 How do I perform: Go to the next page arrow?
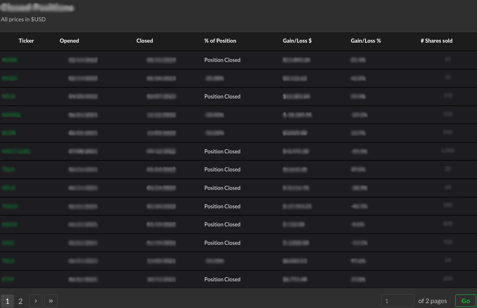(36, 301)
